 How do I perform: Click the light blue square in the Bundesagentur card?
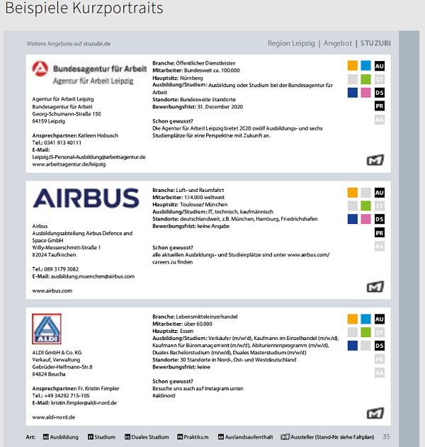(x=365, y=66)
